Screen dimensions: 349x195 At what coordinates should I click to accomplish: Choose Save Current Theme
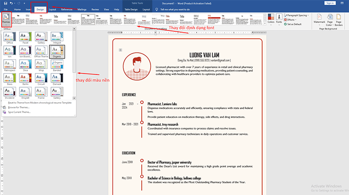pyautogui.click(x=19, y=112)
